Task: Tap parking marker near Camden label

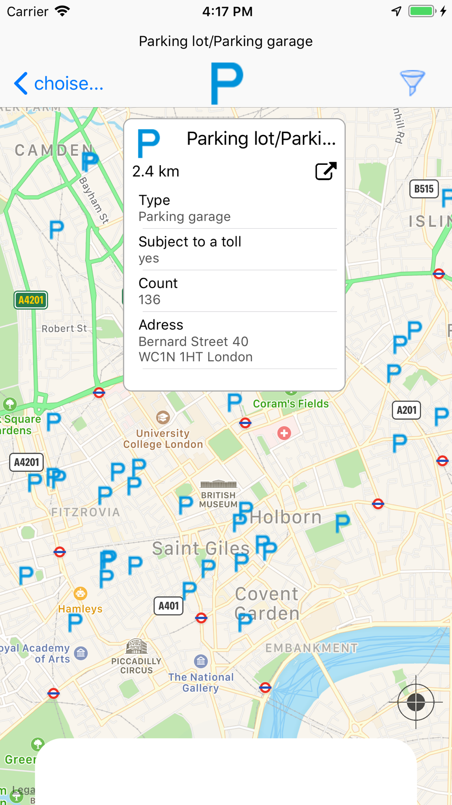Action: (90, 162)
